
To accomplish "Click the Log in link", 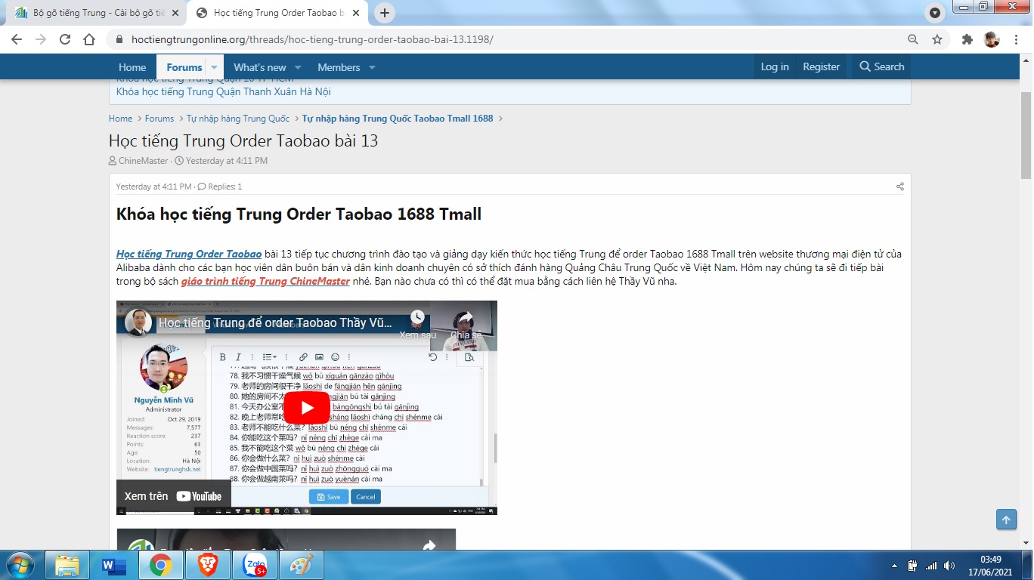I will pyautogui.click(x=775, y=67).
